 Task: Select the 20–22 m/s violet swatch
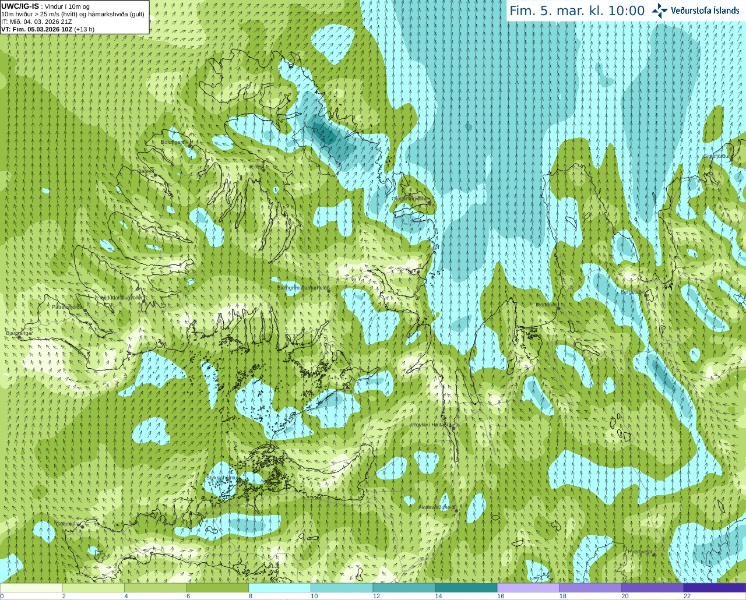653,588
